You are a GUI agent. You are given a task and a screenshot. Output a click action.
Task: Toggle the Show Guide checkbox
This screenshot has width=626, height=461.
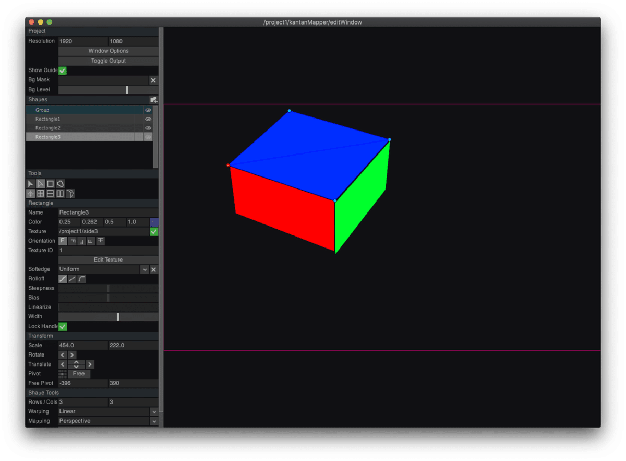tap(63, 70)
